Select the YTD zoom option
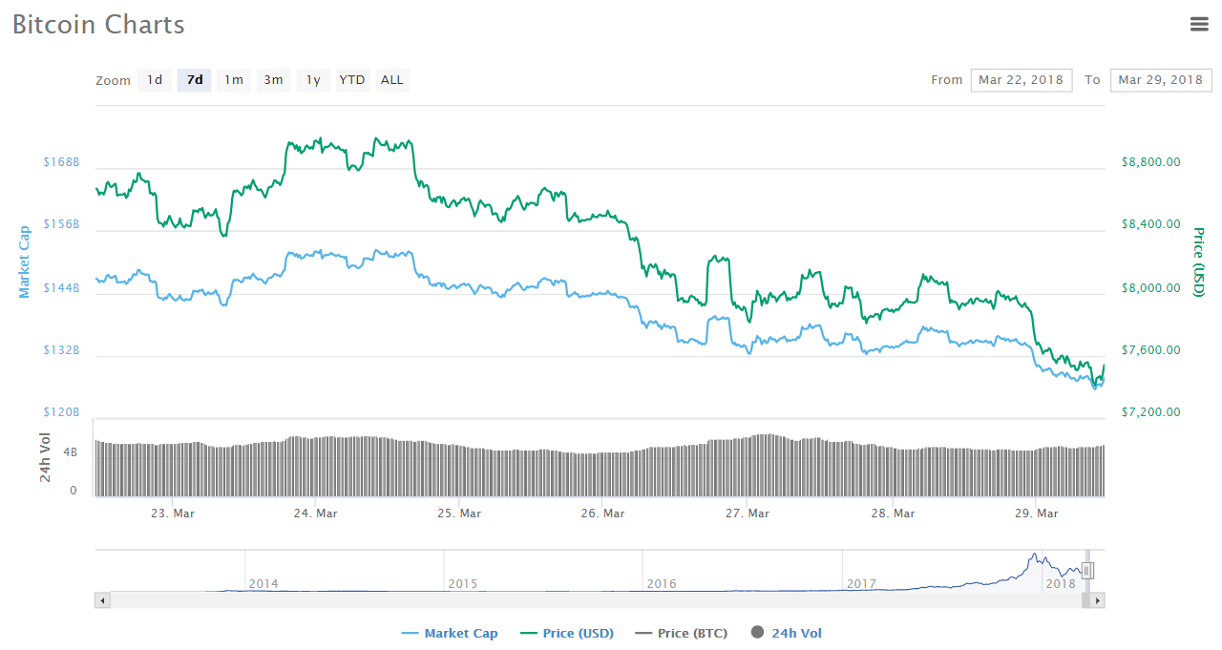Viewport: 1222px width, 650px height. pyautogui.click(x=352, y=80)
